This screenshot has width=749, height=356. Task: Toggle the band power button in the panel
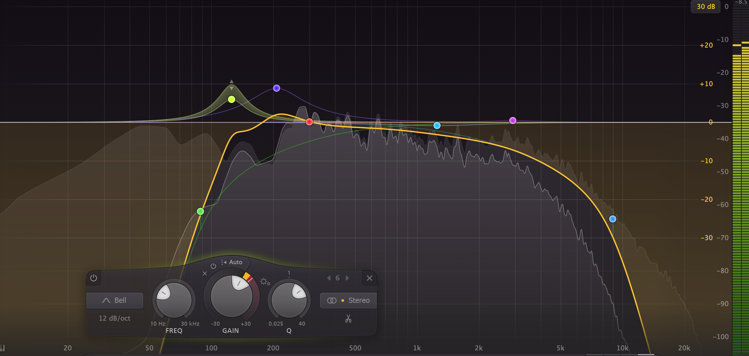point(94,278)
